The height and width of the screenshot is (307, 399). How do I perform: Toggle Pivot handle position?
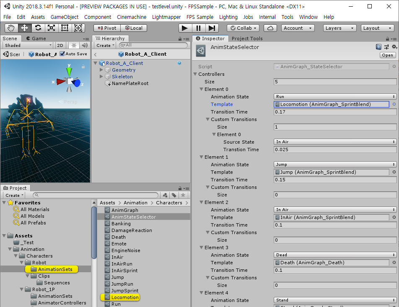click(107, 28)
